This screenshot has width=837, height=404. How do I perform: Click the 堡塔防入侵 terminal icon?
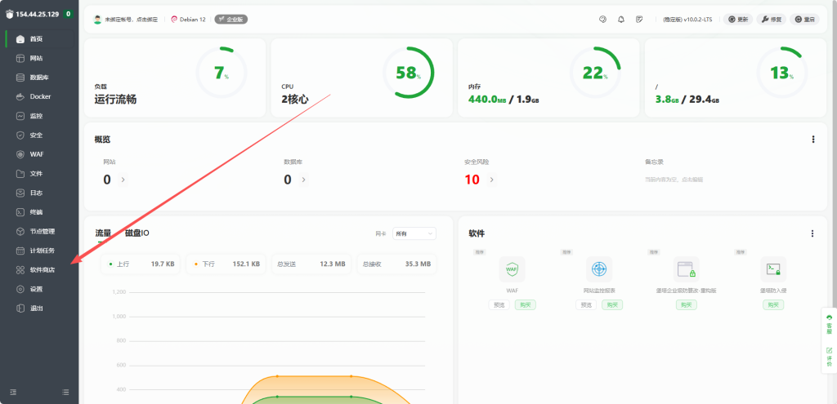(772, 269)
